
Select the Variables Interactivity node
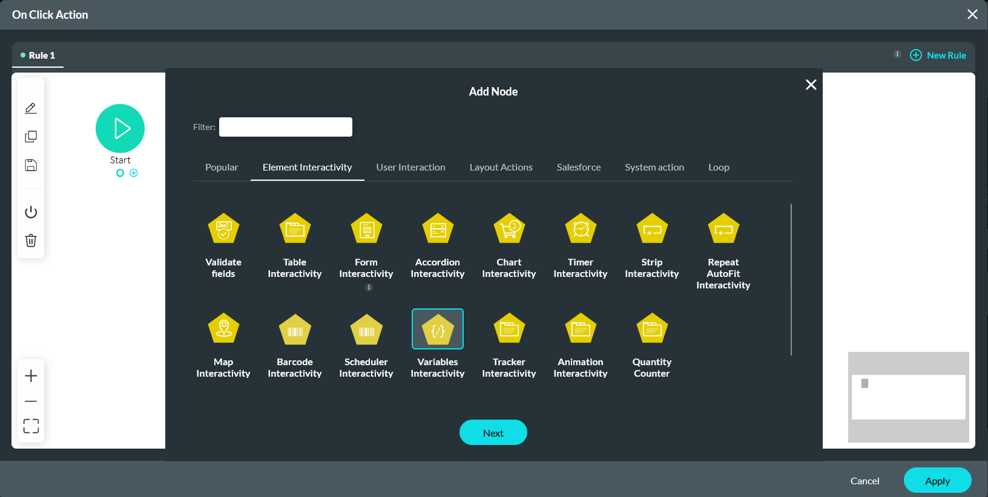click(x=438, y=329)
